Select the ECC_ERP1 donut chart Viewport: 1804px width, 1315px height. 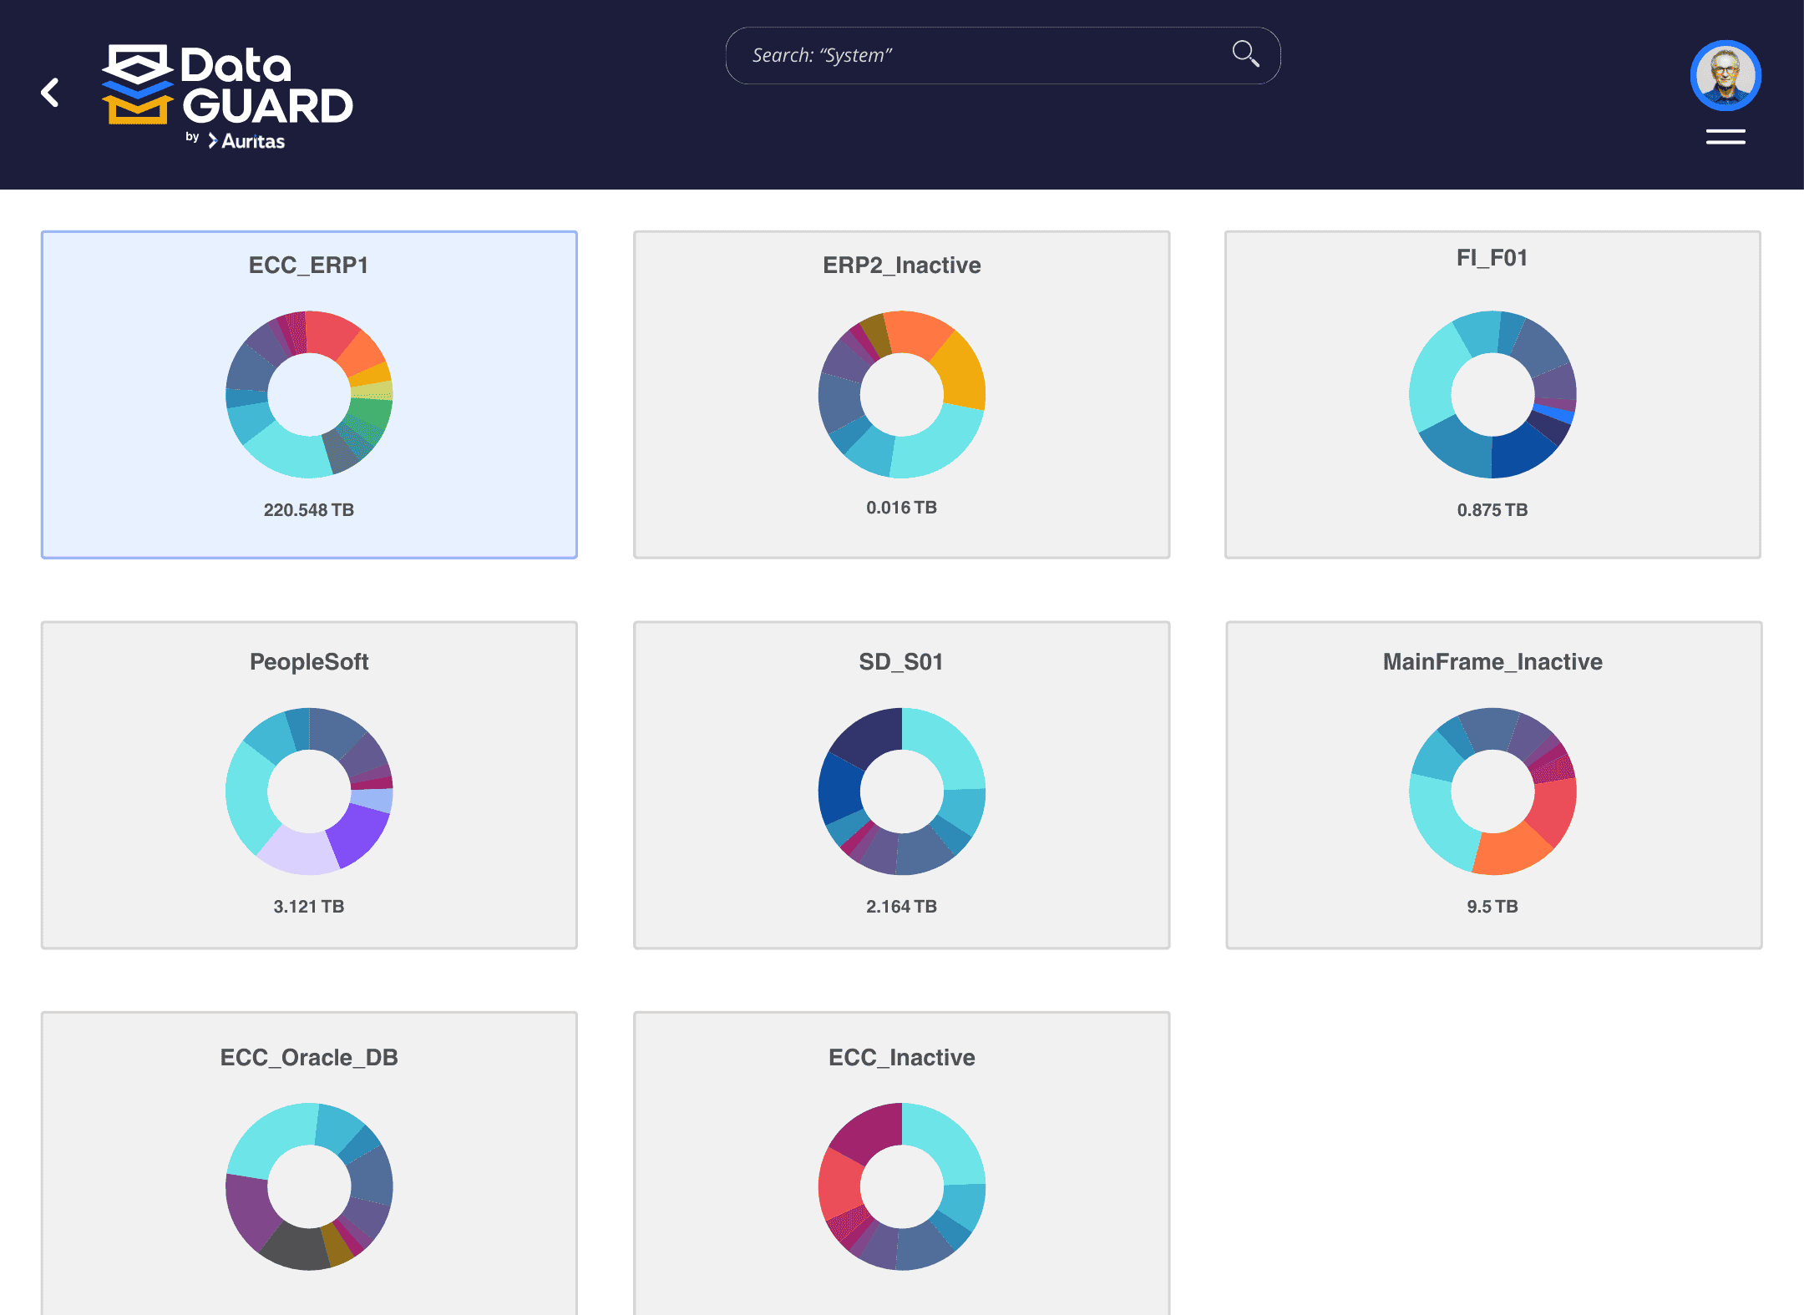coord(309,394)
